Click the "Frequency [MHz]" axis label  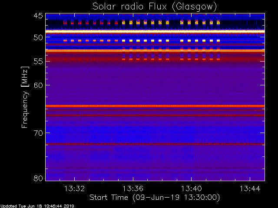pos(25,97)
